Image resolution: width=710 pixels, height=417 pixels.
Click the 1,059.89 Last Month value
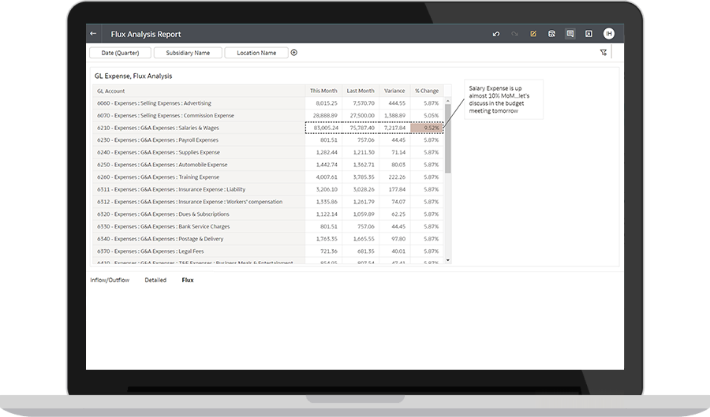(x=364, y=214)
